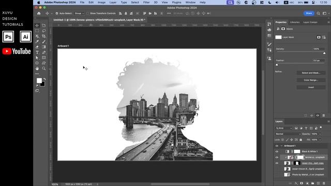Switch to the Libraries tab

pyautogui.click(x=295, y=22)
